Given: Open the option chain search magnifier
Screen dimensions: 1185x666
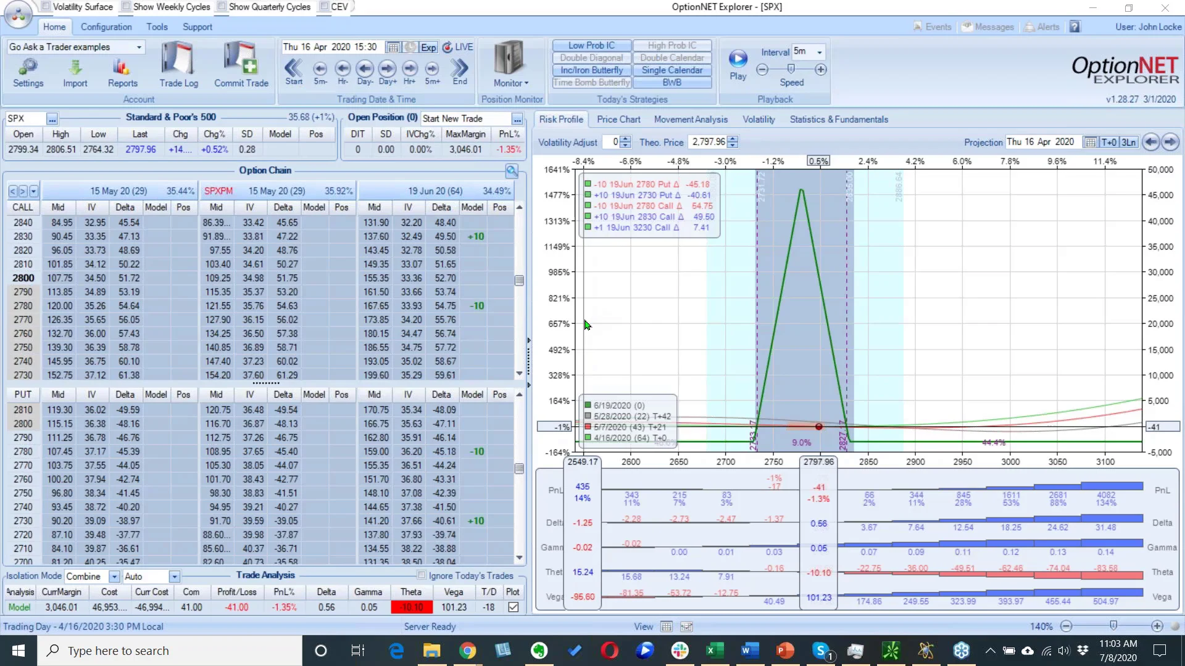Looking at the screenshot, I should click(512, 171).
